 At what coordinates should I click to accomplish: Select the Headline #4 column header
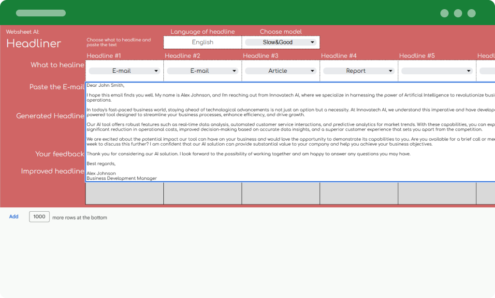(x=339, y=56)
